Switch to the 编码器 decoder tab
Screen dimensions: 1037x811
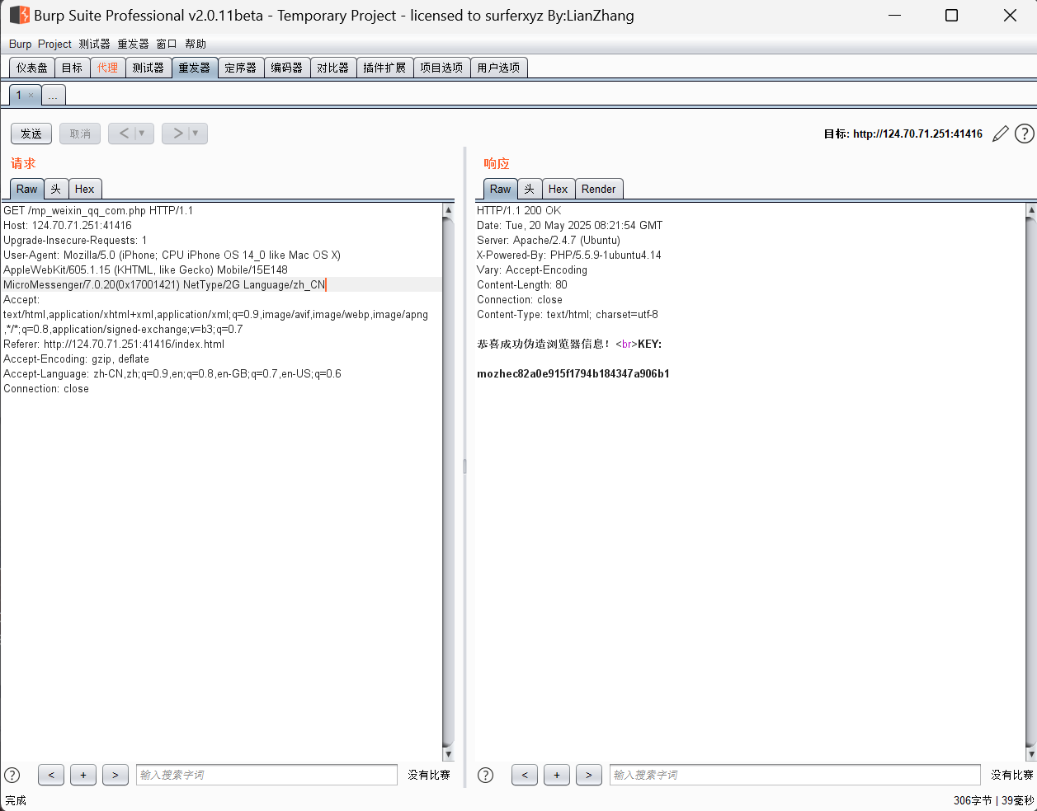(x=287, y=68)
